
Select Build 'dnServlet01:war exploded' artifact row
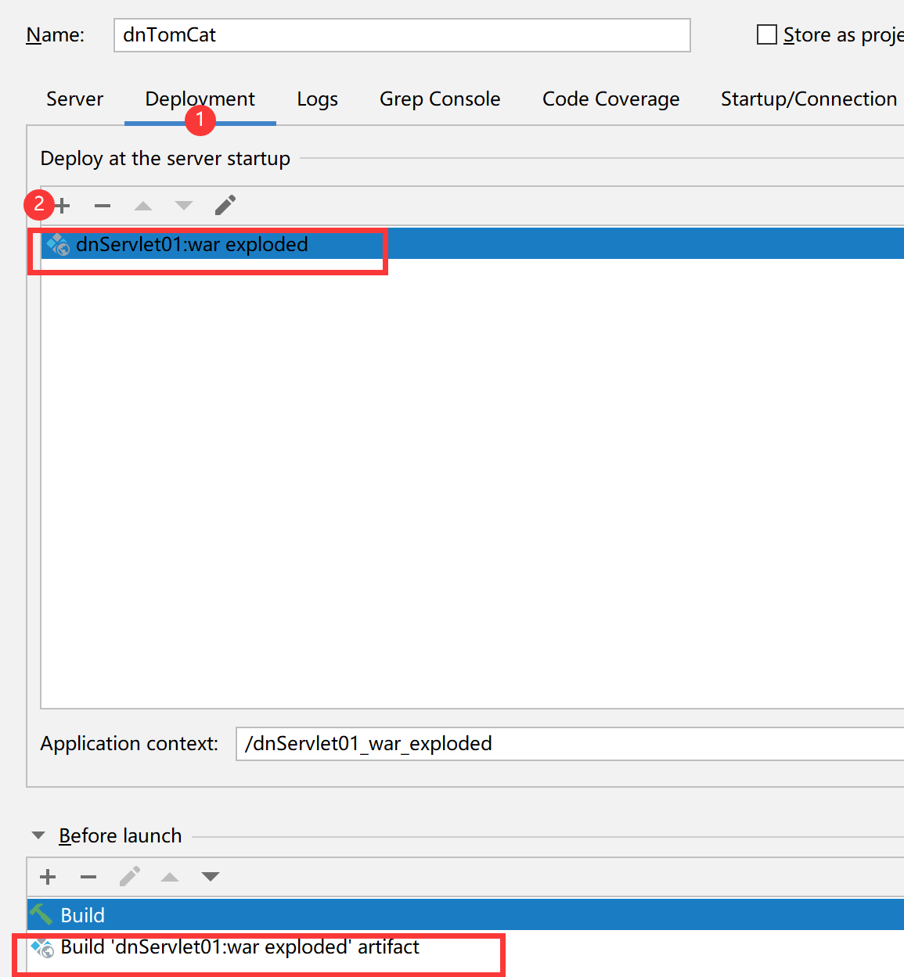[466, 947]
